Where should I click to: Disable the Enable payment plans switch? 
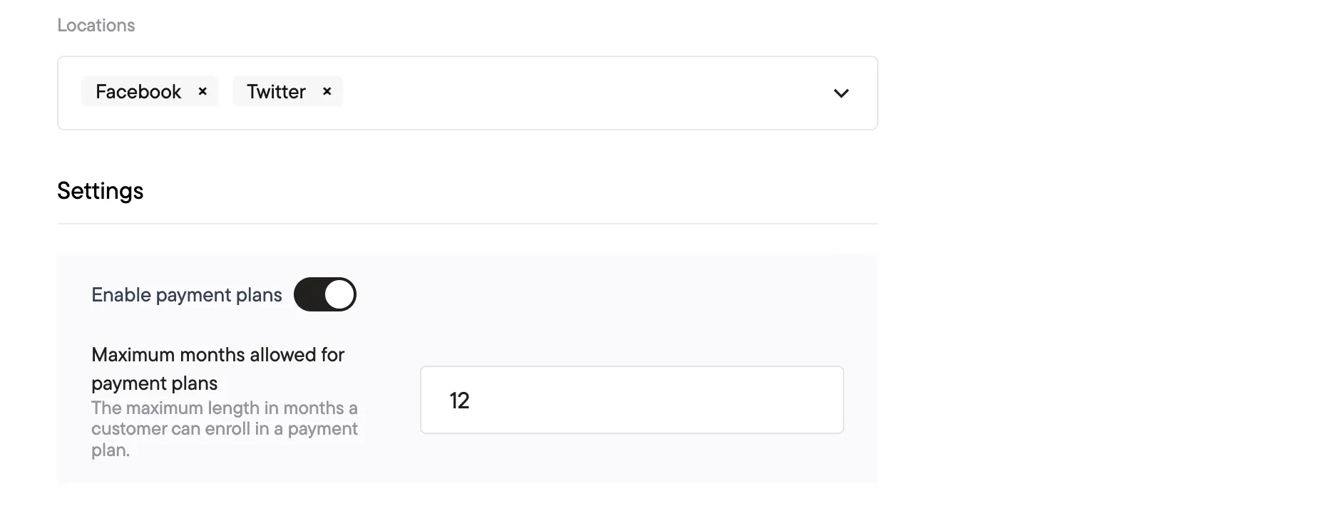[x=325, y=294]
